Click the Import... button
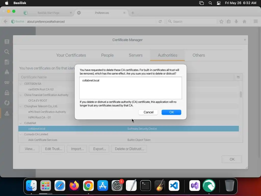This screenshot has height=196, width=261. tap(77, 149)
